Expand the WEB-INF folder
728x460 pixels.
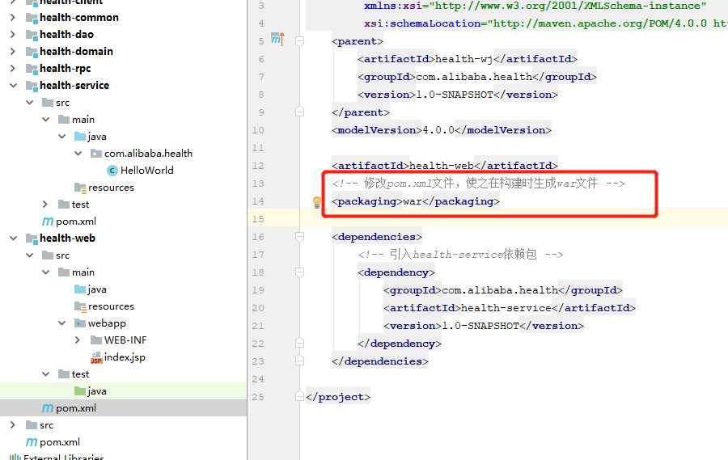pos(78,340)
